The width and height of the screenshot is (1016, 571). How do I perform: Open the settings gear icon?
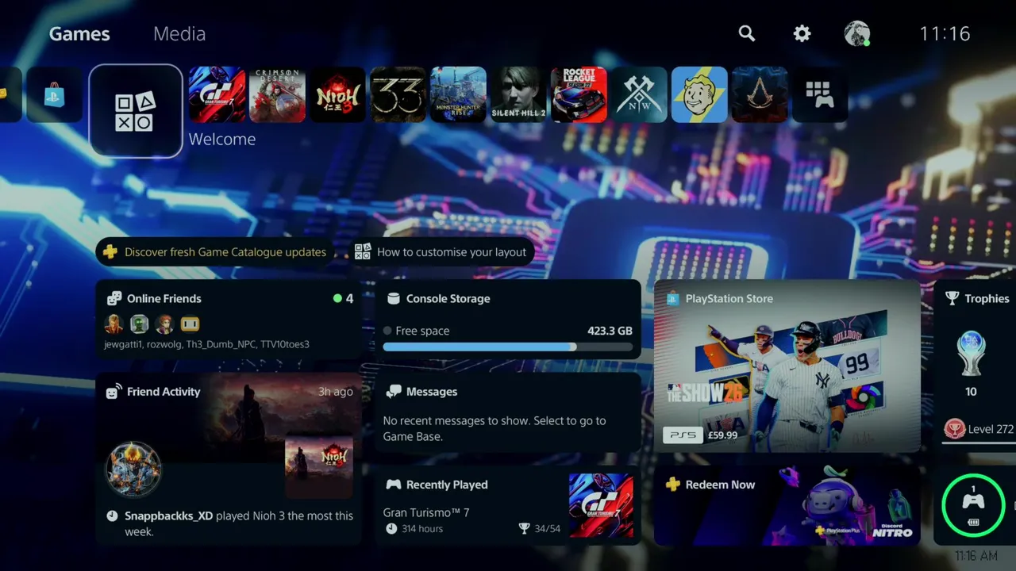pos(802,33)
